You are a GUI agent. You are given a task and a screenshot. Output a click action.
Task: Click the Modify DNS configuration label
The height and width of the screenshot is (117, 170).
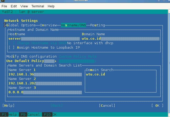31,57
